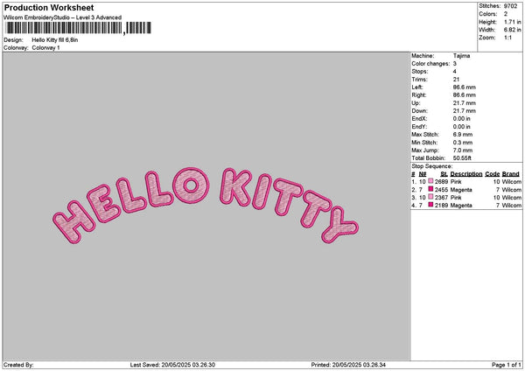
Task: Select the colorway value 'Colorway 1'
Action: click(x=45, y=48)
